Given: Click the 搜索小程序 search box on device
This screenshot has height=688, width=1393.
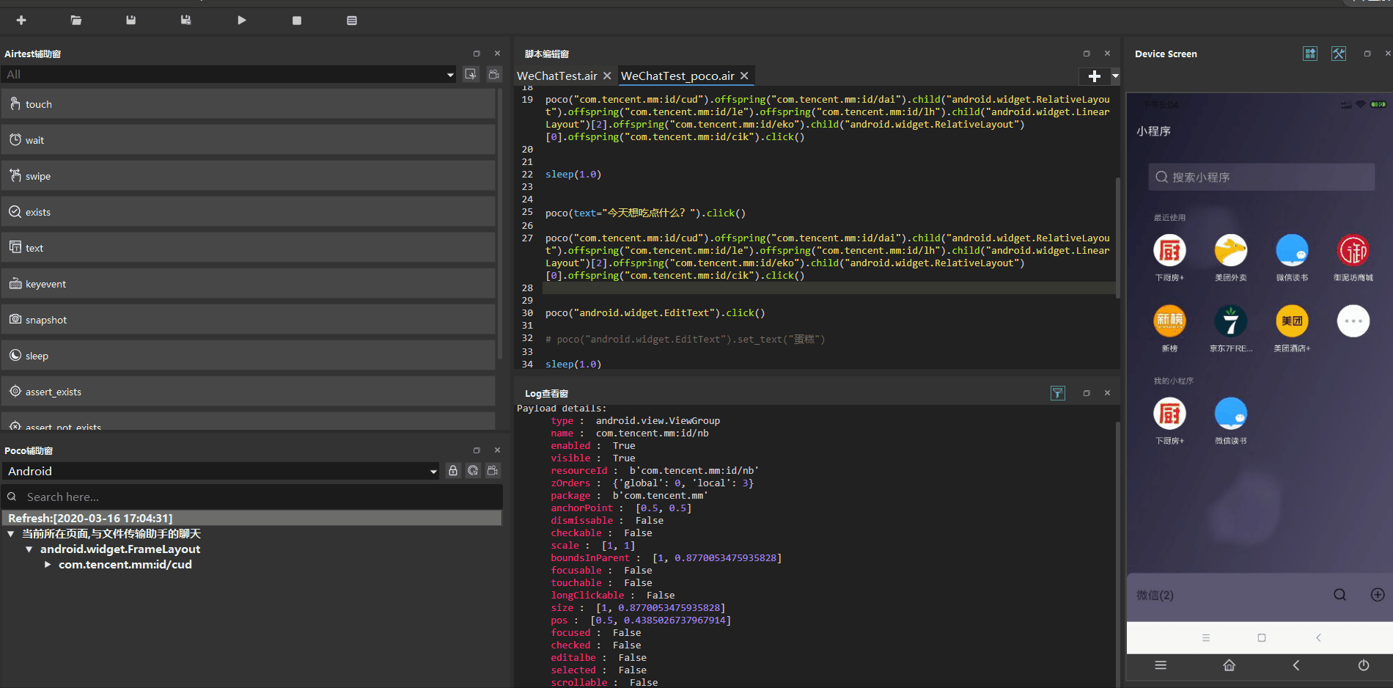Looking at the screenshot, I should [x=1261, y=177].
